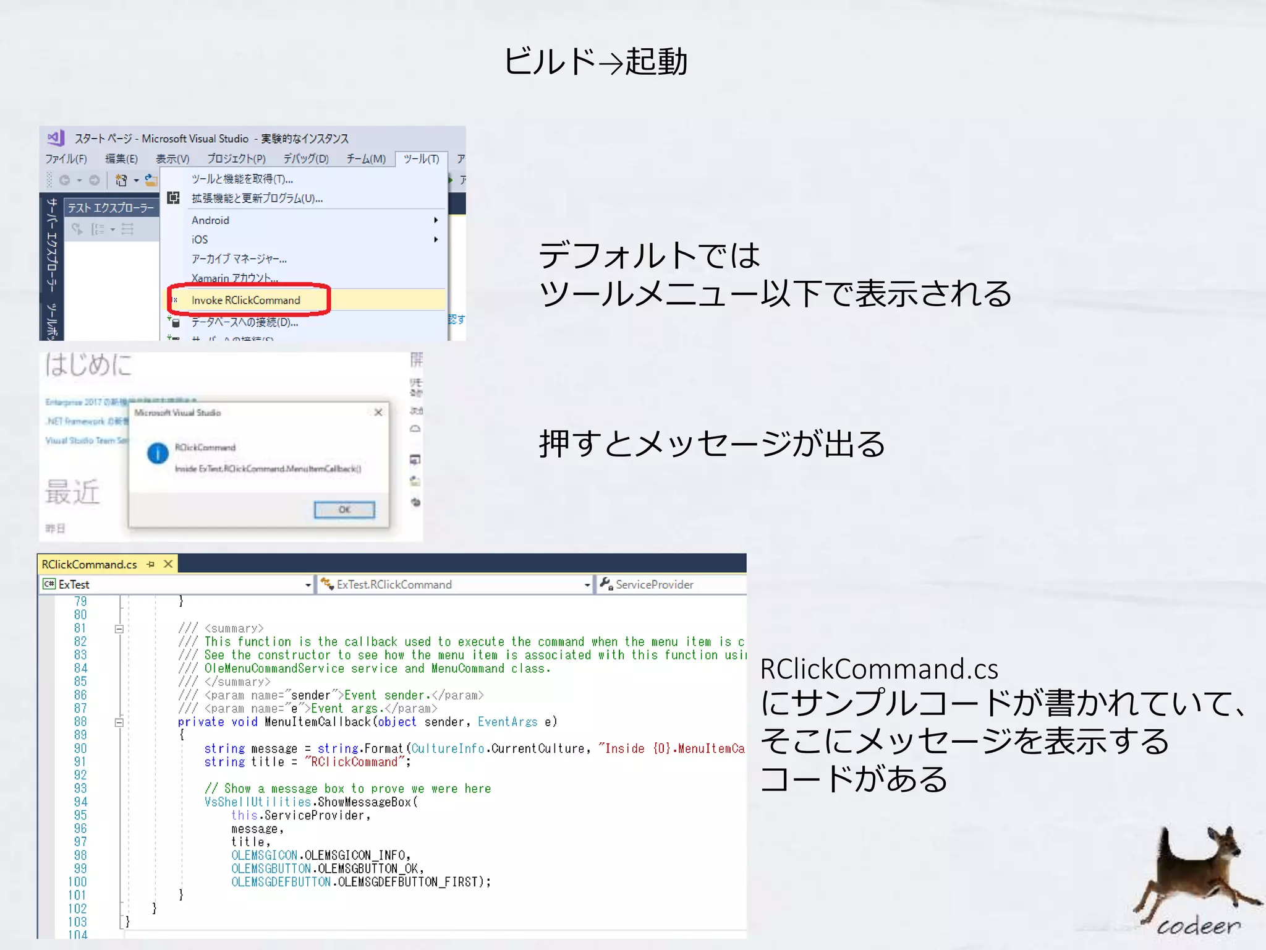The height and width of the screenshot is (950, 1266).
Task: Click the ツール(T) menu
Action: click(x=422, y=159)
